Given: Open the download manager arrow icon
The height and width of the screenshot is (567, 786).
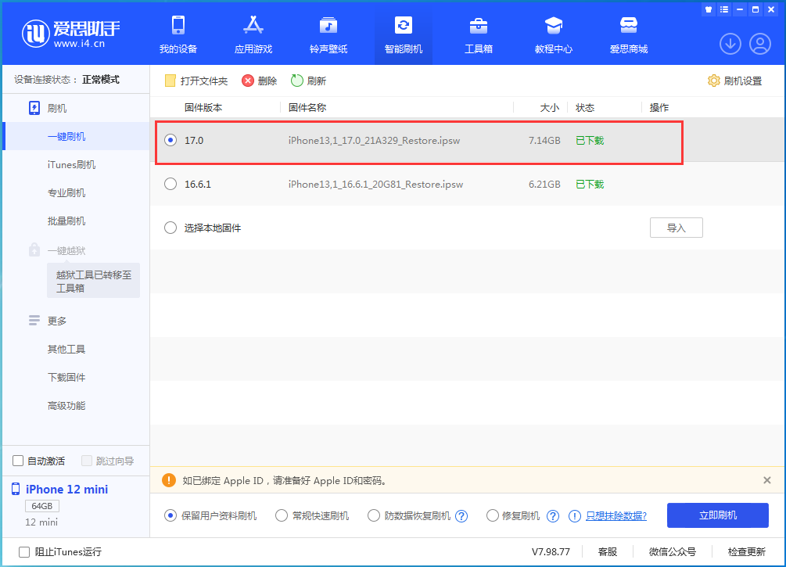Looking at the screenshot, I should (x=730, y=44).
